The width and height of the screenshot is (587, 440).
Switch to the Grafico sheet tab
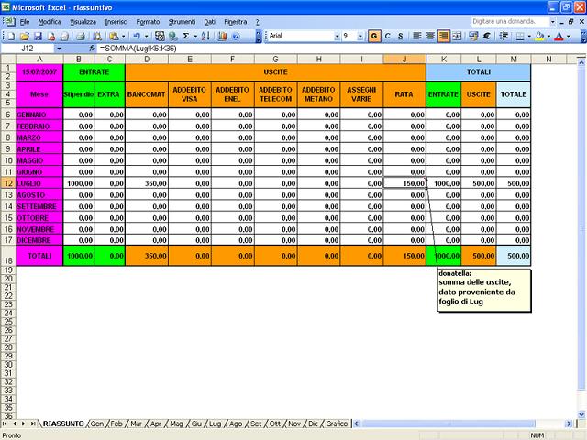[x=337, y=423]
